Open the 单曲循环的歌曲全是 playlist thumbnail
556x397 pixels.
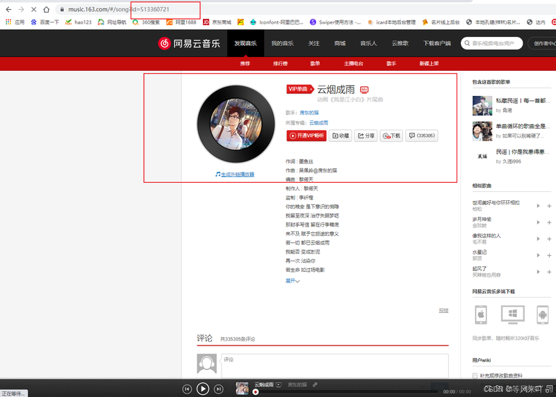click(482, 131)
